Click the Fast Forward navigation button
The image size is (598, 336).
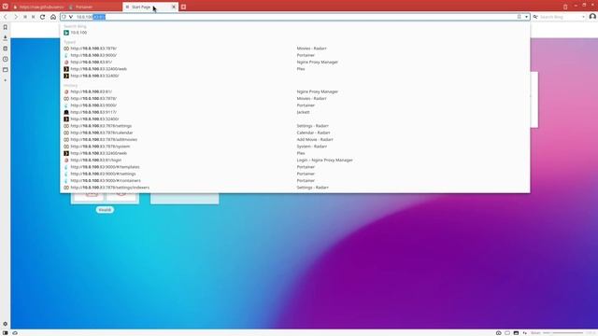[34, 17]
